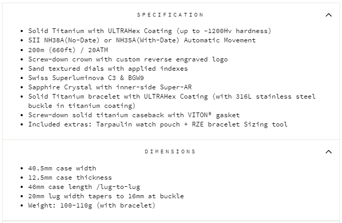Viewport: 342px width, 223px height.
Task: Click the SPECIFICATION accordion heading
Action: 170,15
